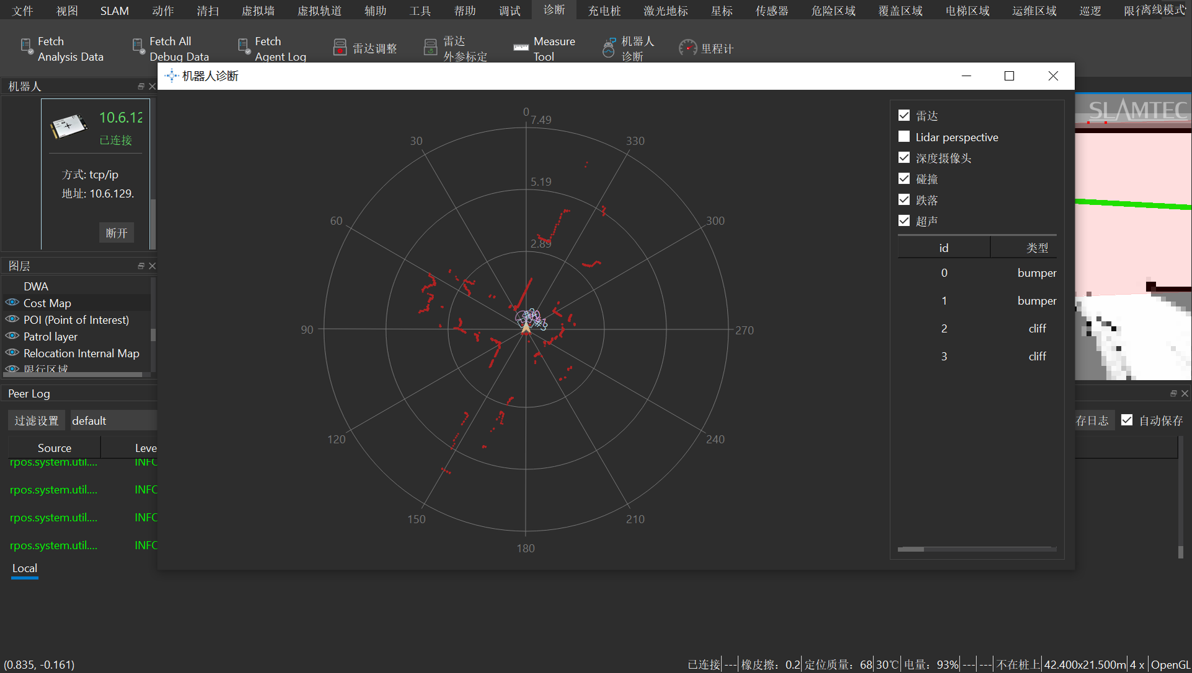
Task: Open the 雷达调整 radar adjustment tool
Action: tap(340, 48)
